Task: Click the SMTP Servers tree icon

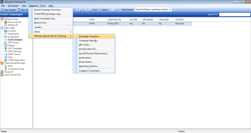Action: click(x=6, y=54)
